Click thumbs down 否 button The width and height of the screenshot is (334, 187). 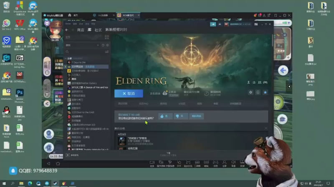181,116
